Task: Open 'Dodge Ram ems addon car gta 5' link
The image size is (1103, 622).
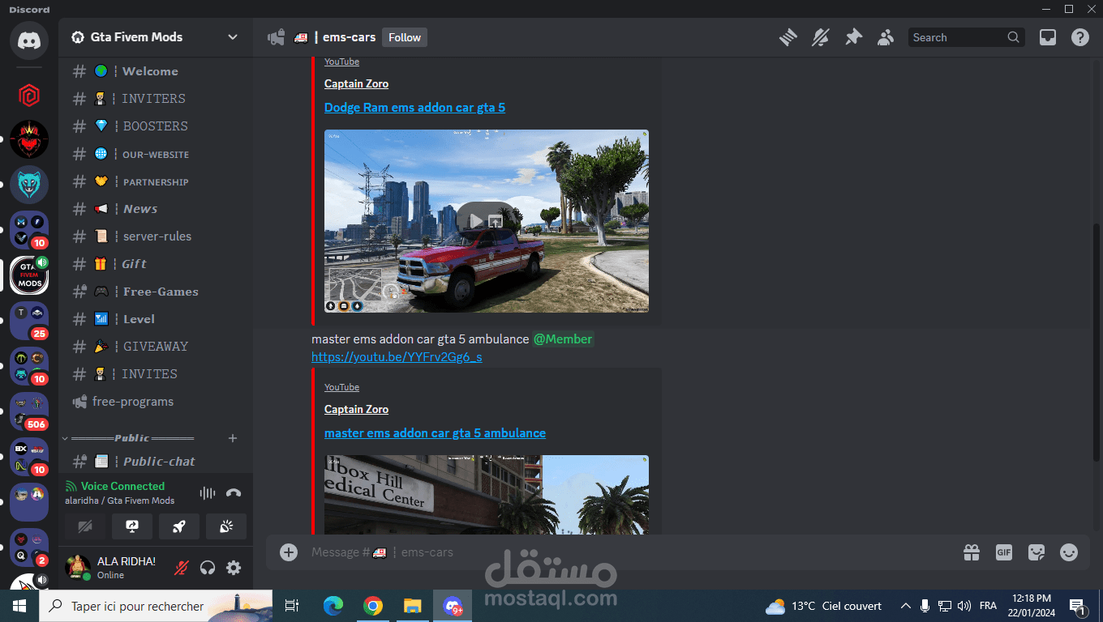Action: 414,108
